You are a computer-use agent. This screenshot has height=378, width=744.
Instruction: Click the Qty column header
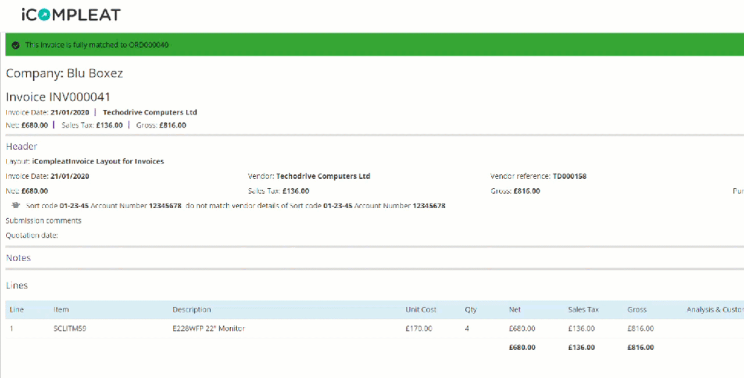(471, 309)
